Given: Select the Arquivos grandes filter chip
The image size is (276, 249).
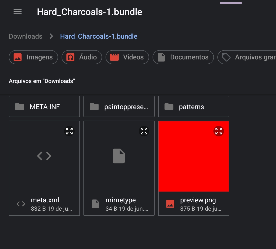Looking at the screenshot, I should click(247, 57).
